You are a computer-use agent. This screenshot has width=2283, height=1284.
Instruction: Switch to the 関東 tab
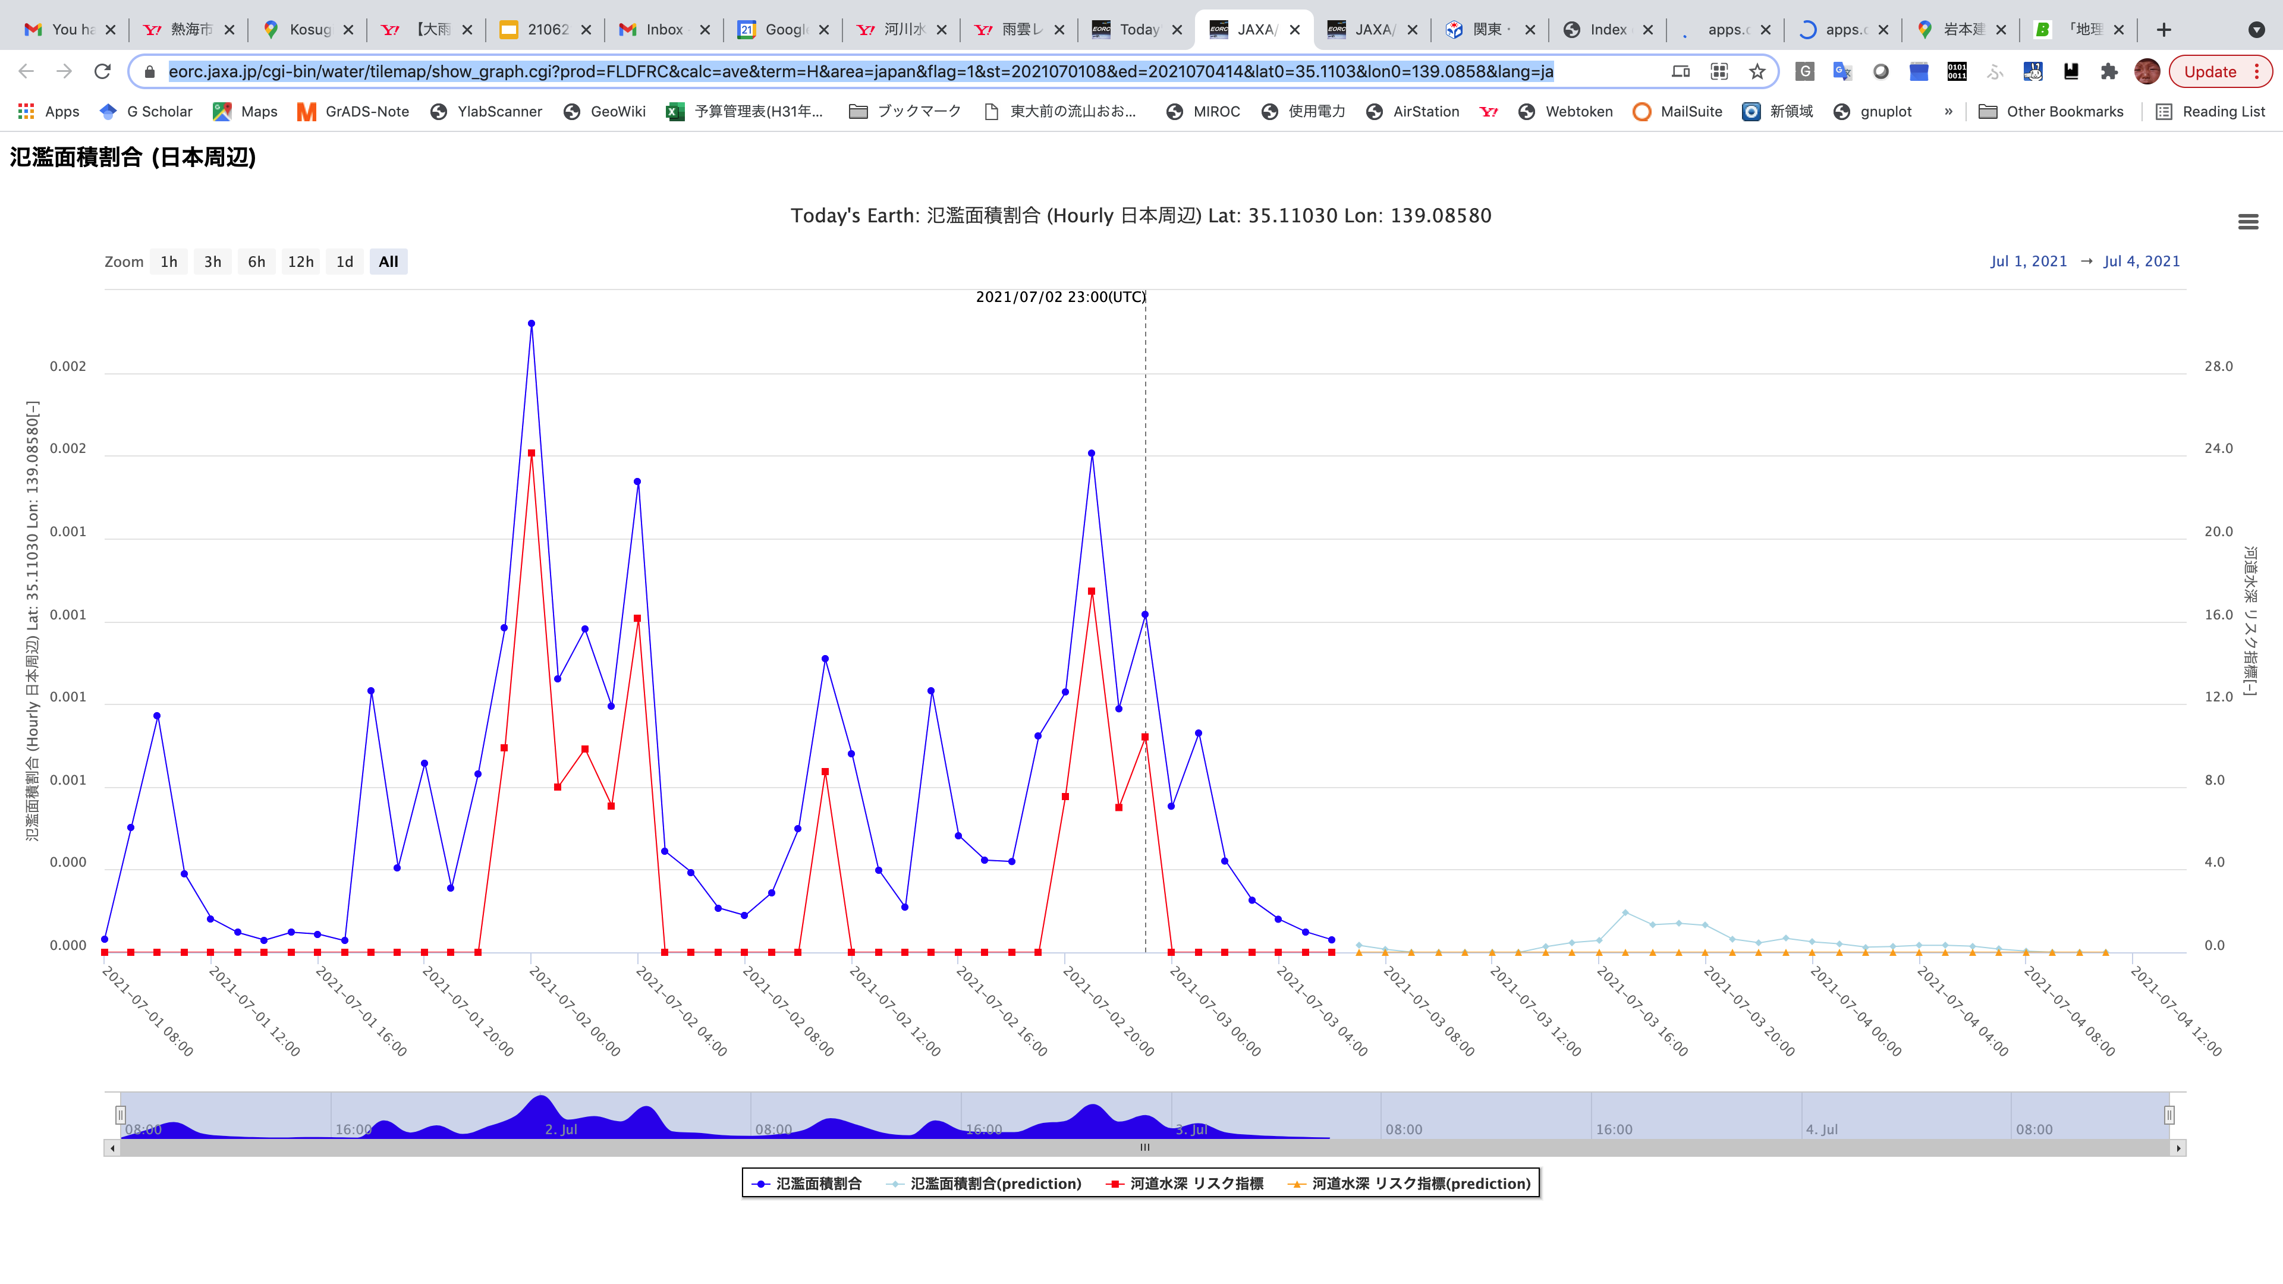click(x=1490, y=29)
